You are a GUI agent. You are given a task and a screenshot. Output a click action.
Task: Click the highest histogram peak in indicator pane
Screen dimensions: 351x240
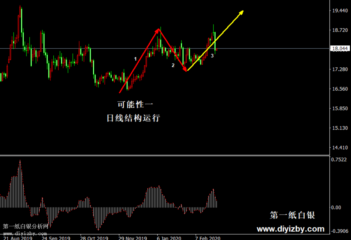(20, 161)
